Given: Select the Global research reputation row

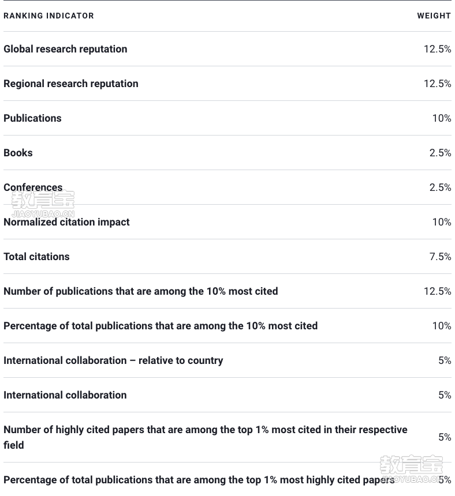Looking at the screenshot, I should coord(228,49).
